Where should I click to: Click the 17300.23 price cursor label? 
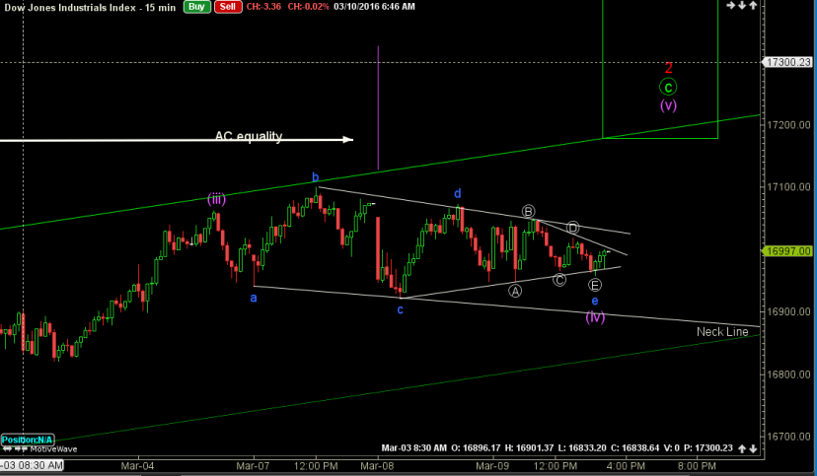tap(788, 62)
